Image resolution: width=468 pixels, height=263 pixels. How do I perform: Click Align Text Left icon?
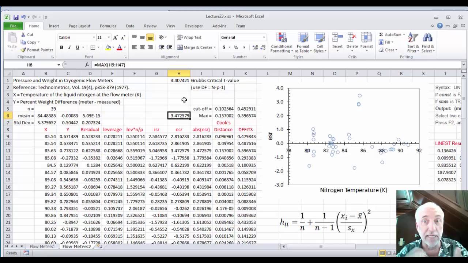pyautogui.click(x=134, y=47)
